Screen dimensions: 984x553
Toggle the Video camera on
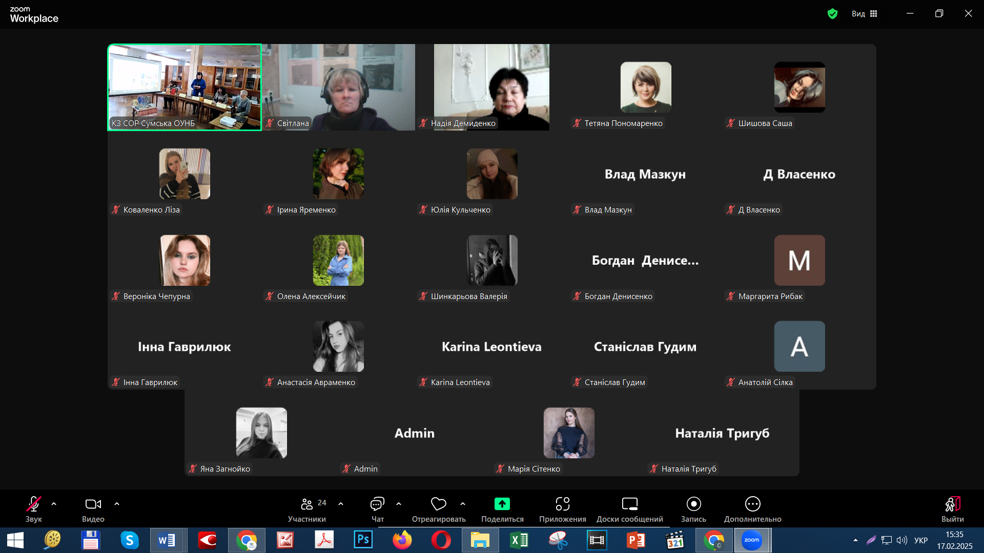tap(93, 504)
